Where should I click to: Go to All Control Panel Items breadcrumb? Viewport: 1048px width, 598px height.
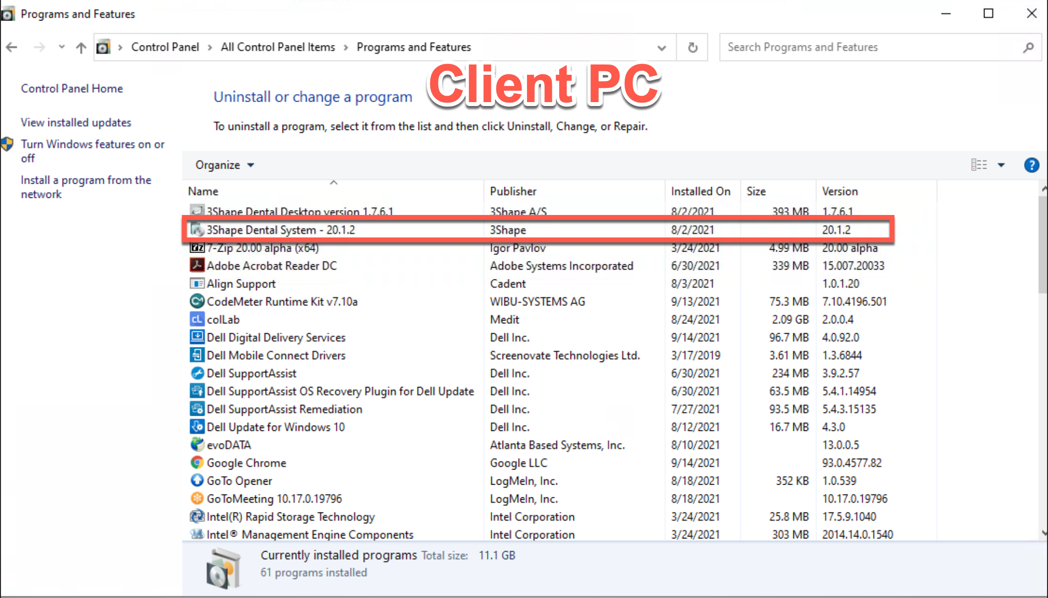pyautogui.click(x=278, y=47)
